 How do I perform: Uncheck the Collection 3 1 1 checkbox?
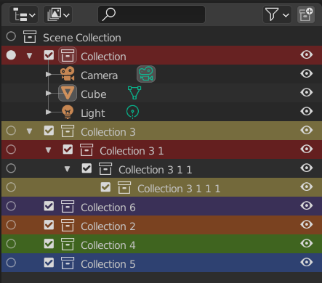86,168
